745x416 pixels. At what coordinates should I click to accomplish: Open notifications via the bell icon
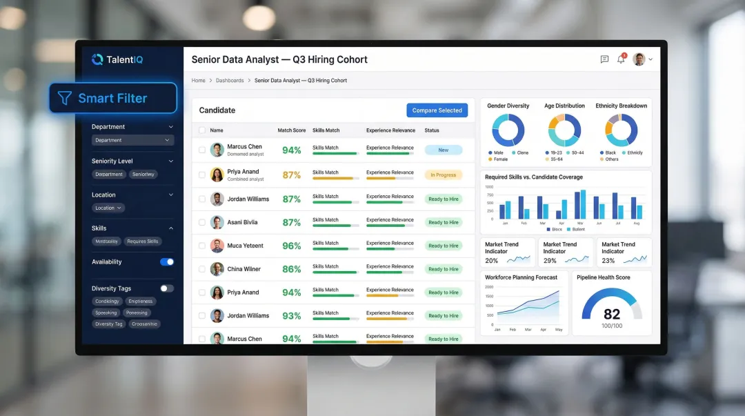point(620,59)
